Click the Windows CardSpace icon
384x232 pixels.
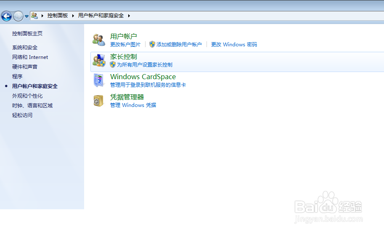(x=99, y=80)
